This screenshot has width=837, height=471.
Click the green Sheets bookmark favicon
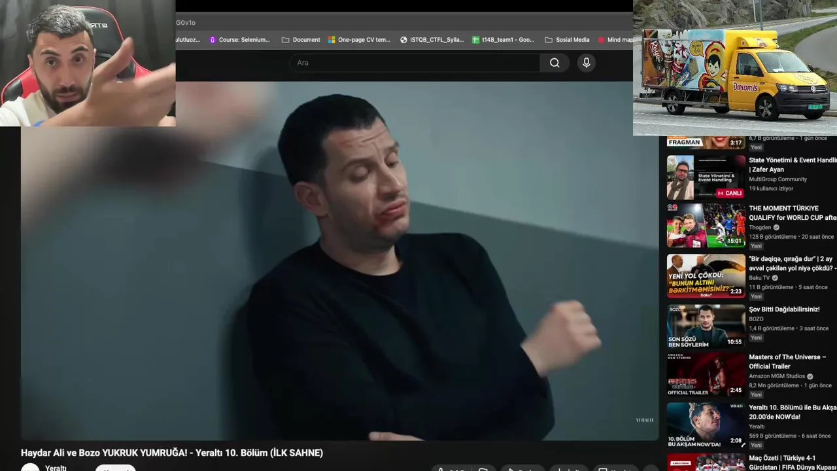475,40
